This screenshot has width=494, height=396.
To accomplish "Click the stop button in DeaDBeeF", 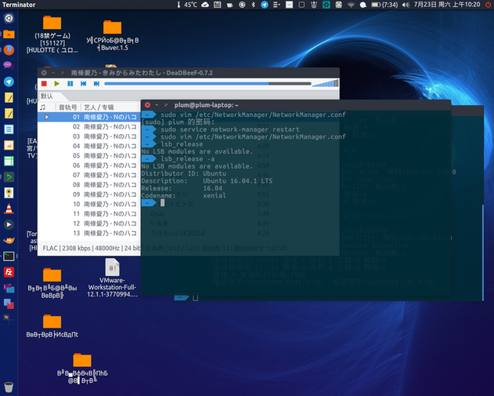I will pos(45,83).
